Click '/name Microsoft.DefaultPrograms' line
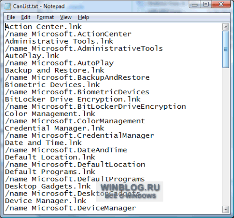This screenshot has height=218, width=234. [75, 179]
